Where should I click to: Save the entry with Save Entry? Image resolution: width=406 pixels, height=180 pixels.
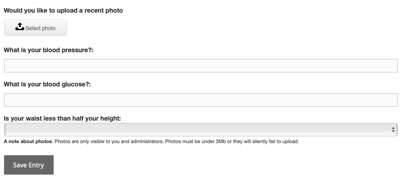click(29, 165)
